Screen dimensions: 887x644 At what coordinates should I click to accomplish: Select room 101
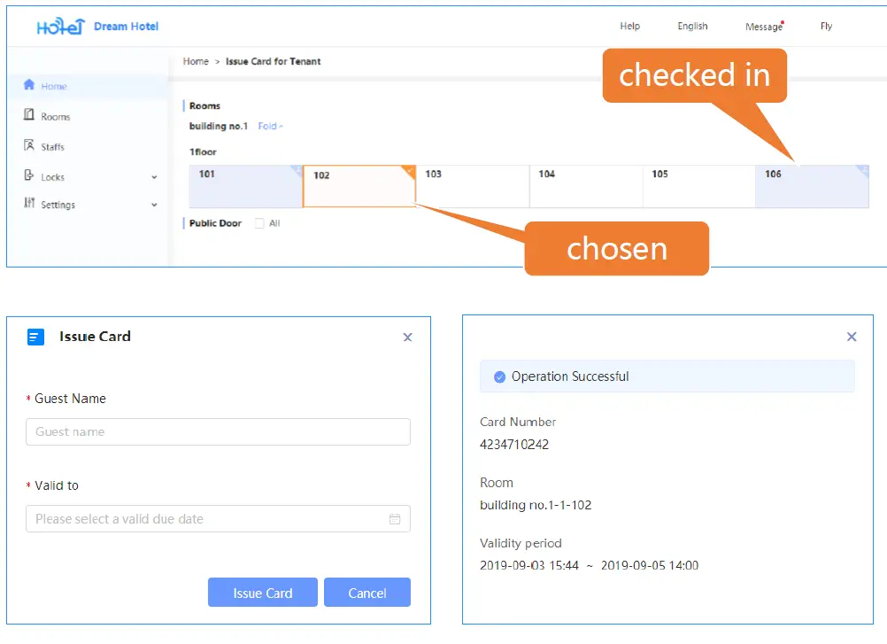(x=246, y=186)
